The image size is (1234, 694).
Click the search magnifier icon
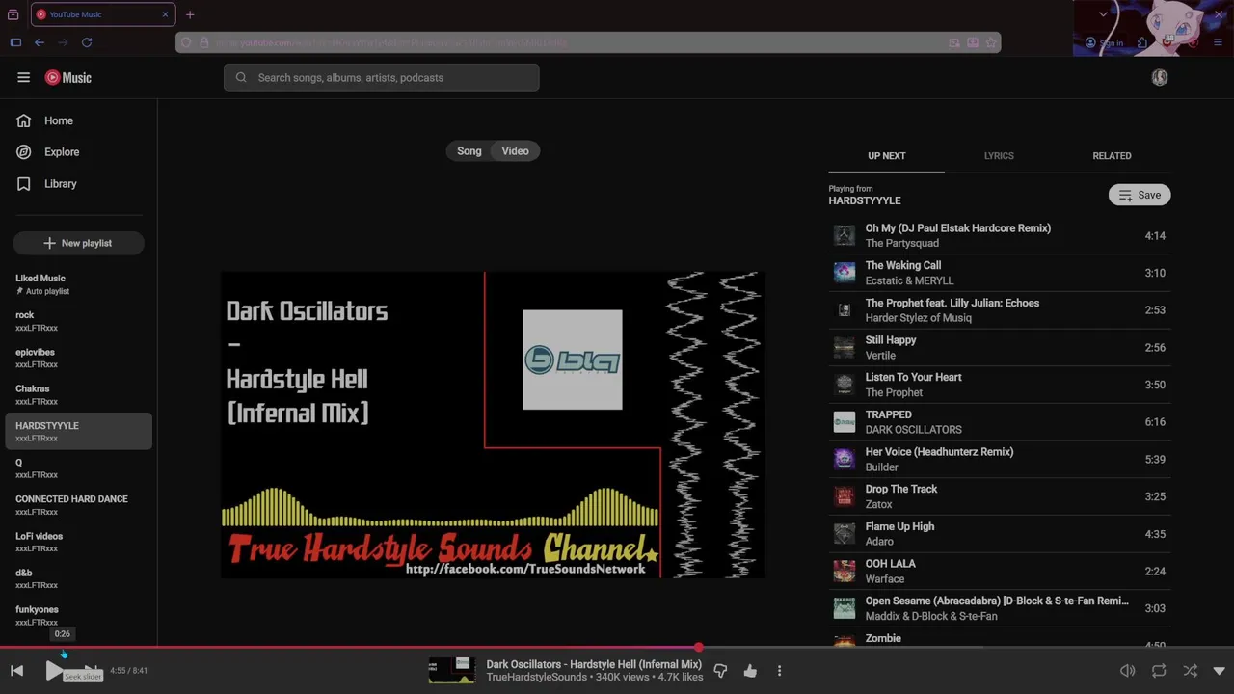pyautogui.click(x=241, y=78)
